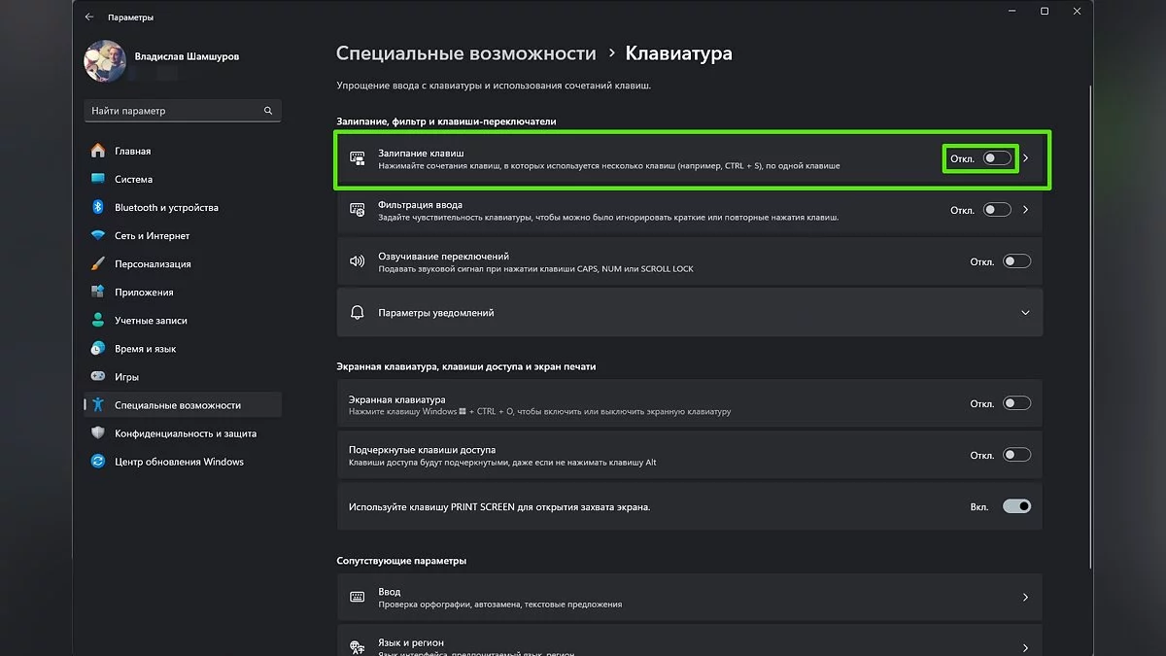Open the Ввод related settings
1166x656 pixels.
(x=689, y=598)
